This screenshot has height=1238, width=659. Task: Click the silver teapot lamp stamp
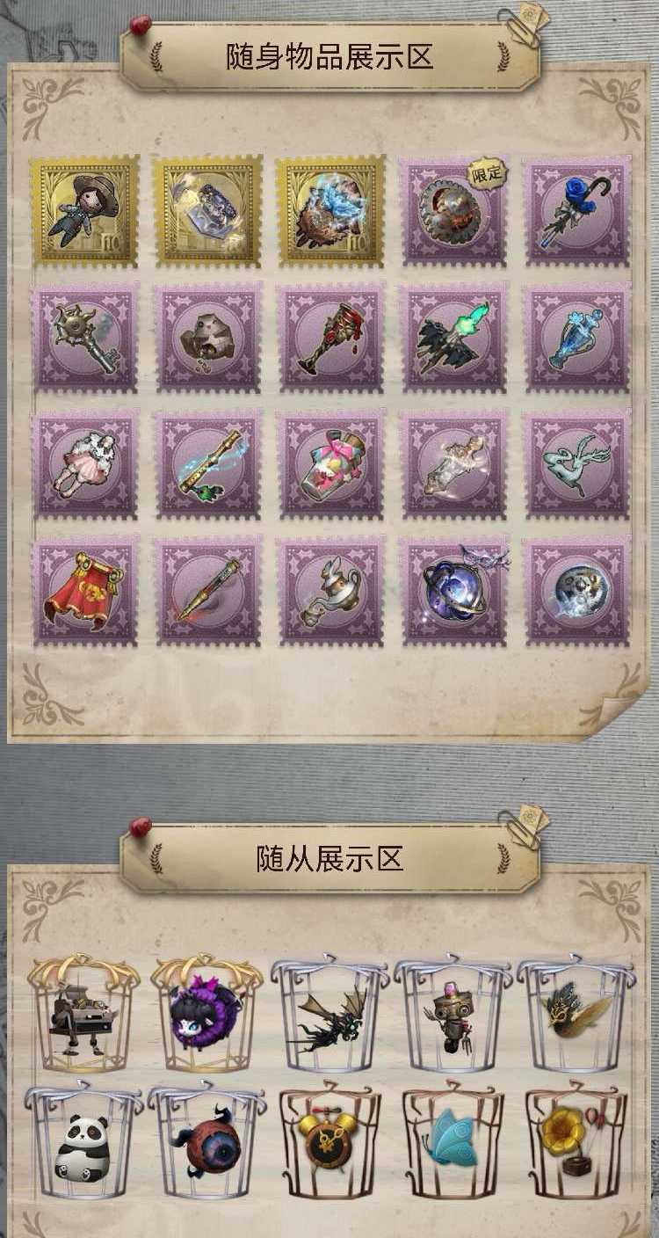330,590
